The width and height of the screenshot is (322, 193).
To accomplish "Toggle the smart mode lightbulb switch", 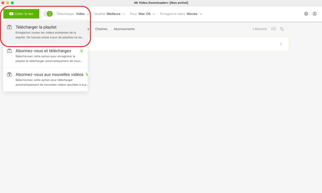I will 48,14.
